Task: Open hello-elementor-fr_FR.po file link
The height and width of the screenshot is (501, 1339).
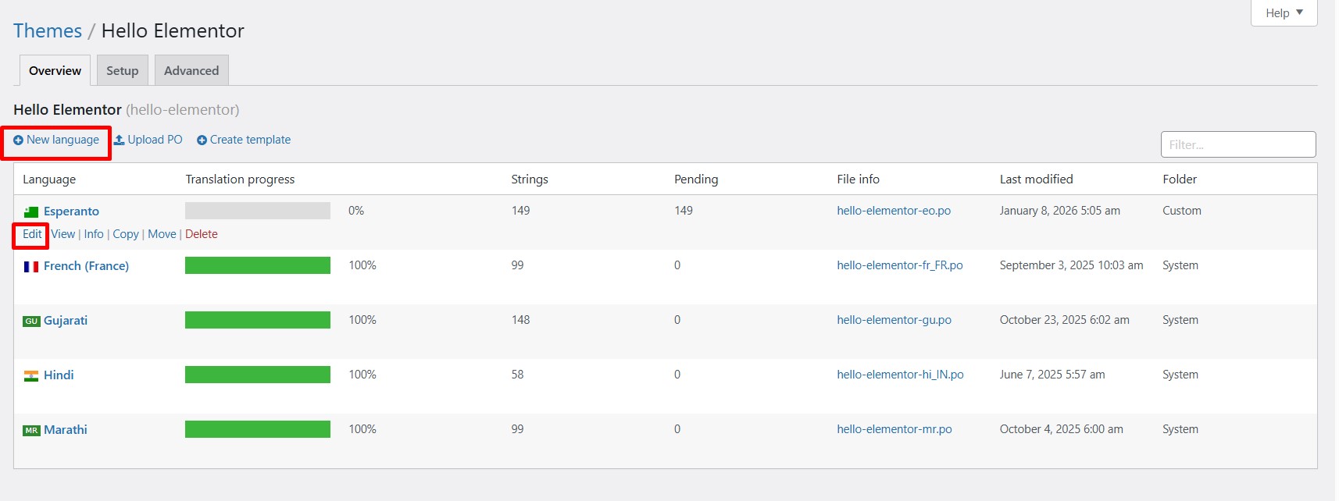Action: [x=899, y=265]
